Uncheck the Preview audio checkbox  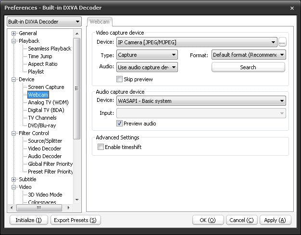(119, 123)
